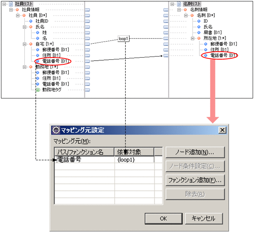Screen dimensions: 254x233
Task: Click the ファンクション追加(F)... button
Action: (195, 180)
